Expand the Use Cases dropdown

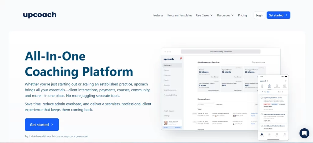(x=204, y=15)
